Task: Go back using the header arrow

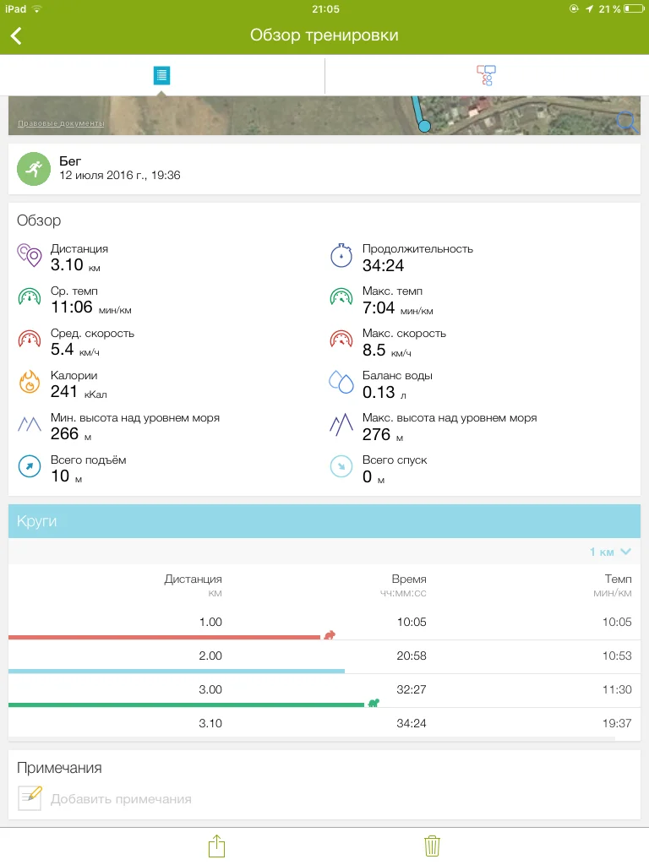Action: pyautogui.click(x=16, y=35)
